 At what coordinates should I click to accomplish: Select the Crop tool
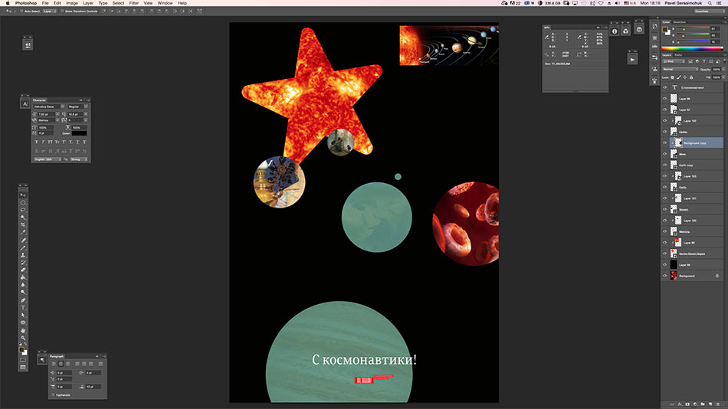coord(23,224)
